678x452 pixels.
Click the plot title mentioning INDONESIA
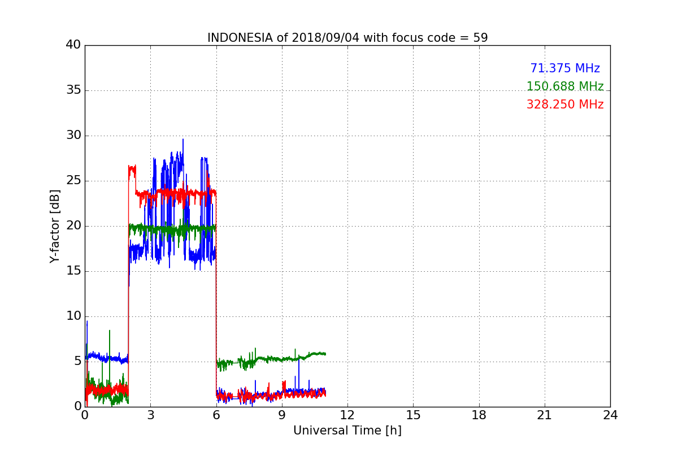347,38
